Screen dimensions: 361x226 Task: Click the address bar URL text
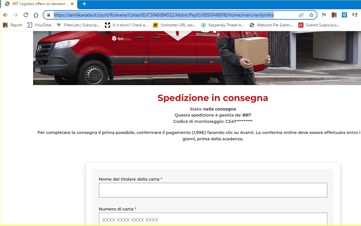pyautogui.click(x=164, y=15)
